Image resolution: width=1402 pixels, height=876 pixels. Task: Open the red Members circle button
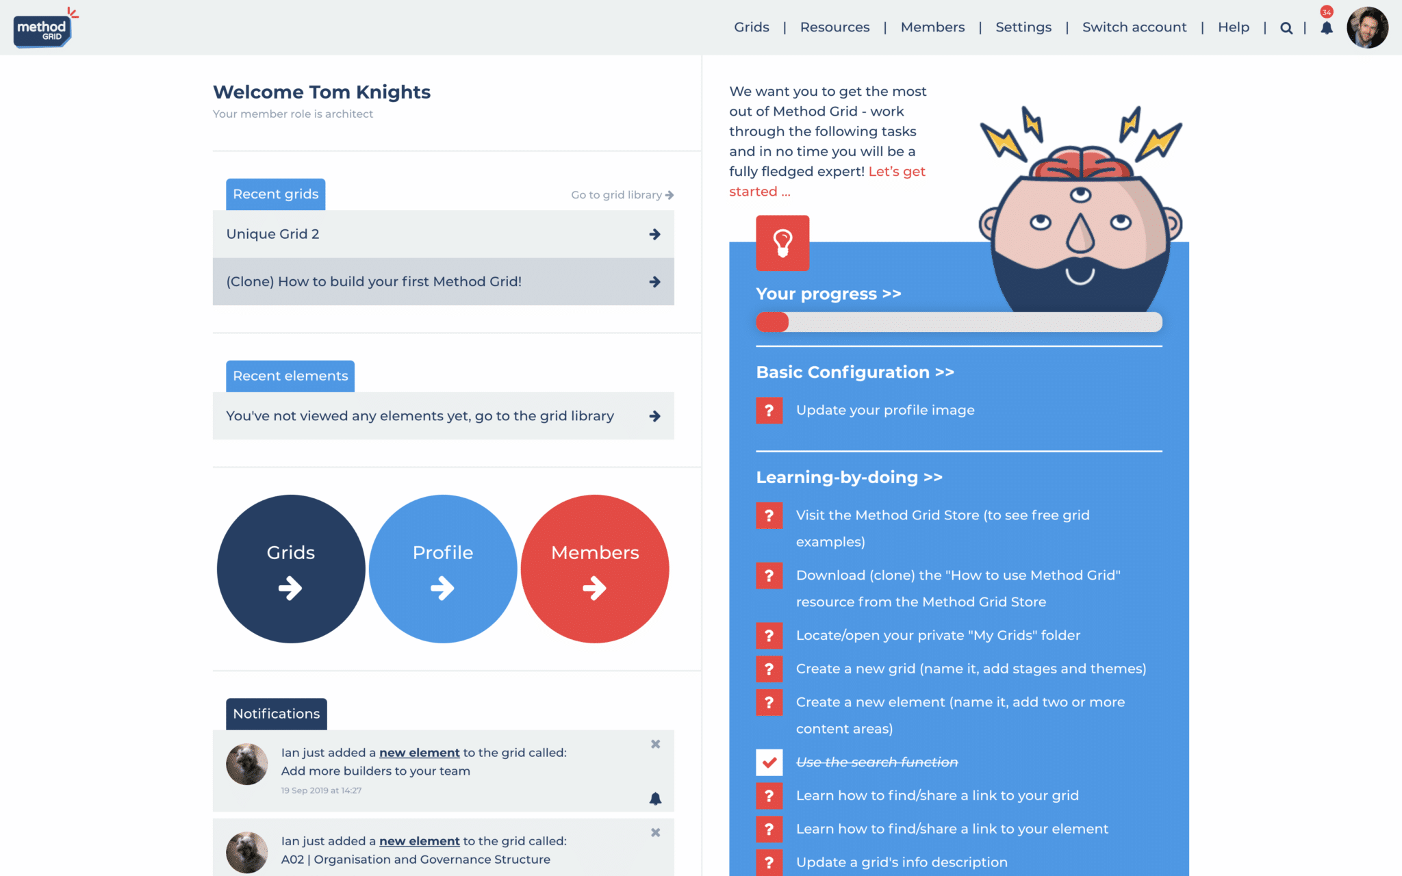[x=595, y=569]
